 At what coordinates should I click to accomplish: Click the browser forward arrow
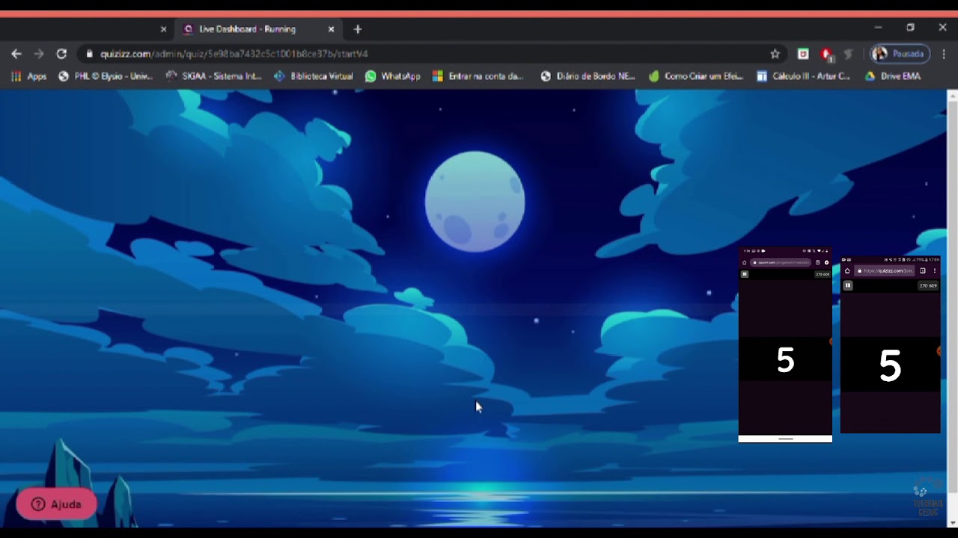click(39, 54)
